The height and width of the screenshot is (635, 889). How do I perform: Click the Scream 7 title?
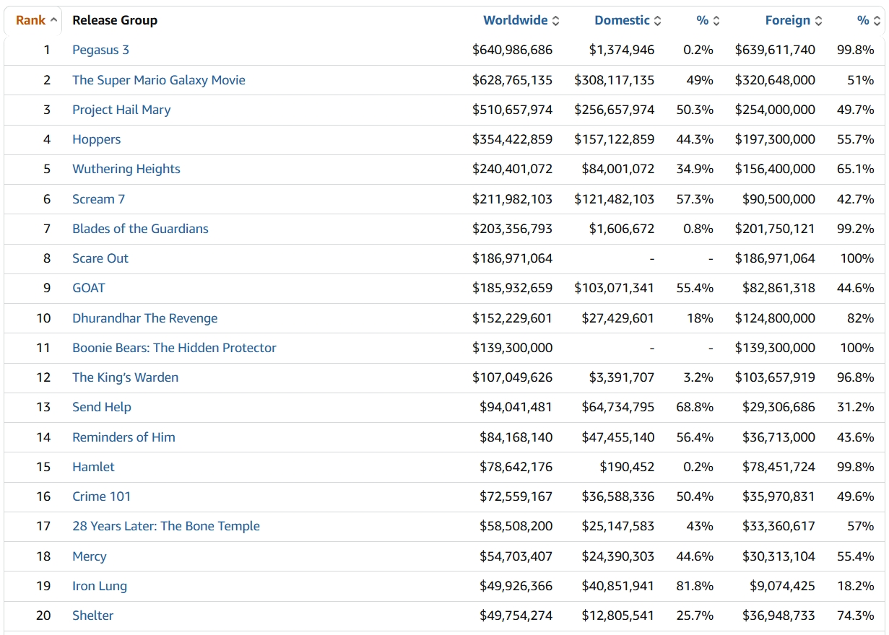point(98,199)
